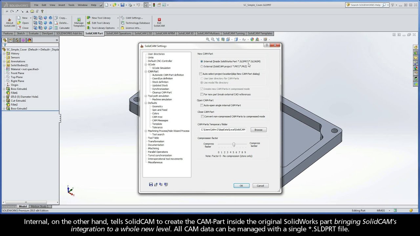Open the Window menu
Screen dimensions: 420x236
point(83,5)
